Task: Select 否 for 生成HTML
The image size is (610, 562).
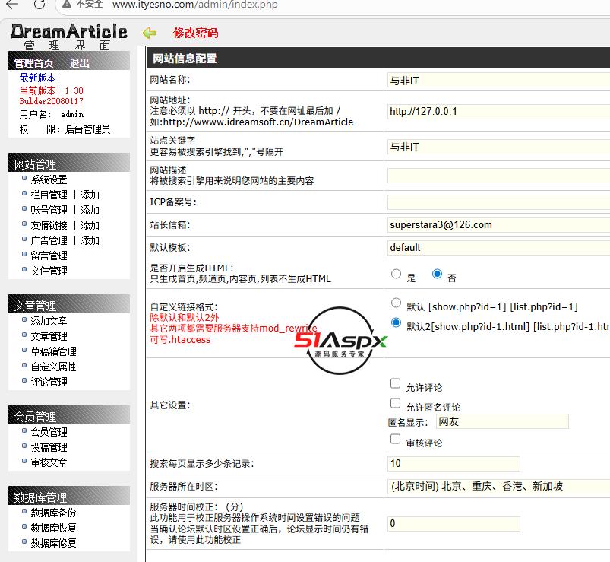Action: [437, 274]
